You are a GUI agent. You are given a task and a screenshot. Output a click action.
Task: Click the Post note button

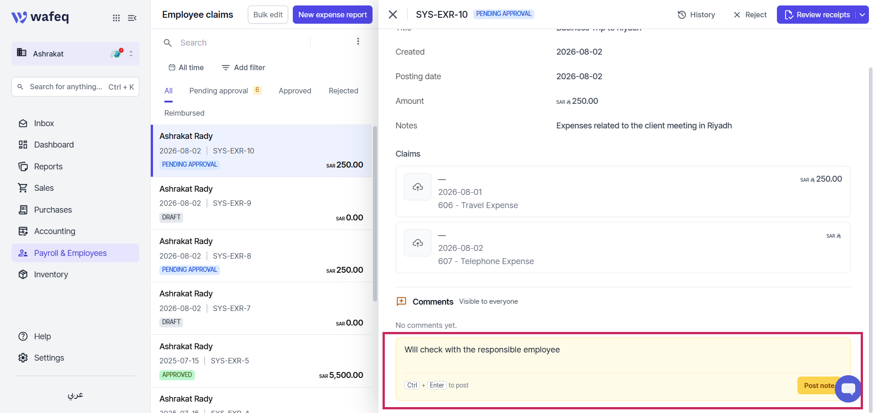[x=818, y=386]
